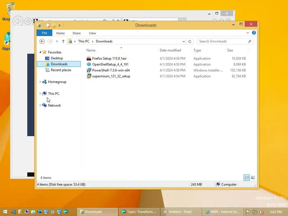Open Desktop in the Favorites list
Image resolution: width=288 pixels, height=216 pixels.
click(x=57, y=58)
